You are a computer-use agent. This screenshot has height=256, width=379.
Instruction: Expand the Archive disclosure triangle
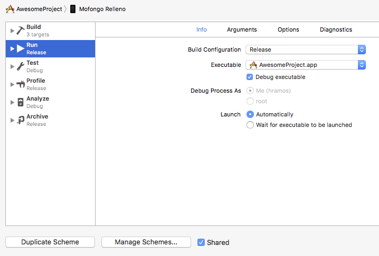tap(12, 120)
